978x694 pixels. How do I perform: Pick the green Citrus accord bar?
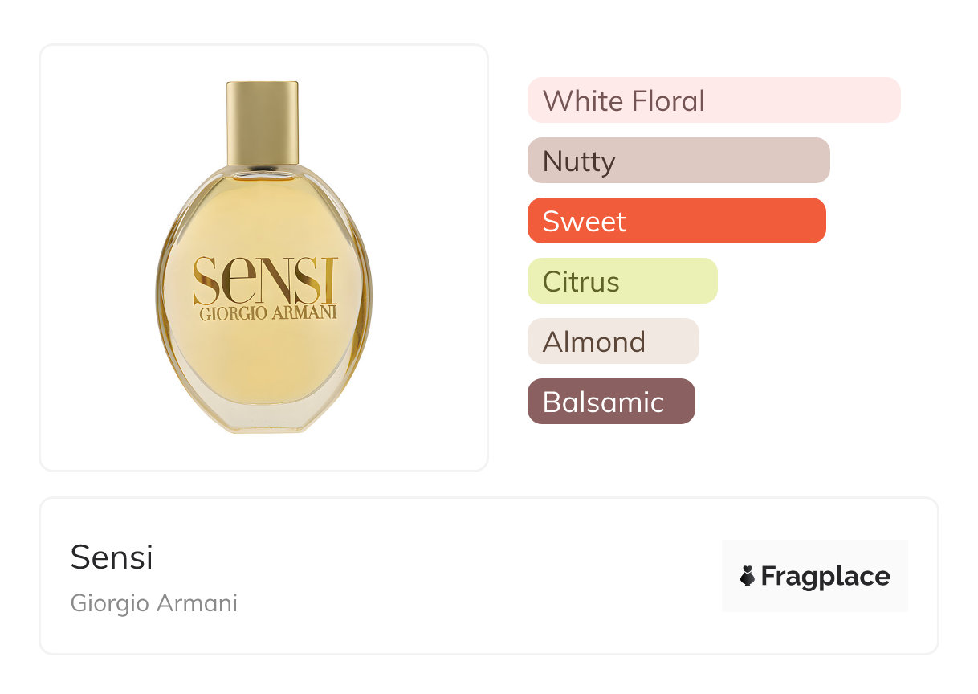click(x=622, y=281)
